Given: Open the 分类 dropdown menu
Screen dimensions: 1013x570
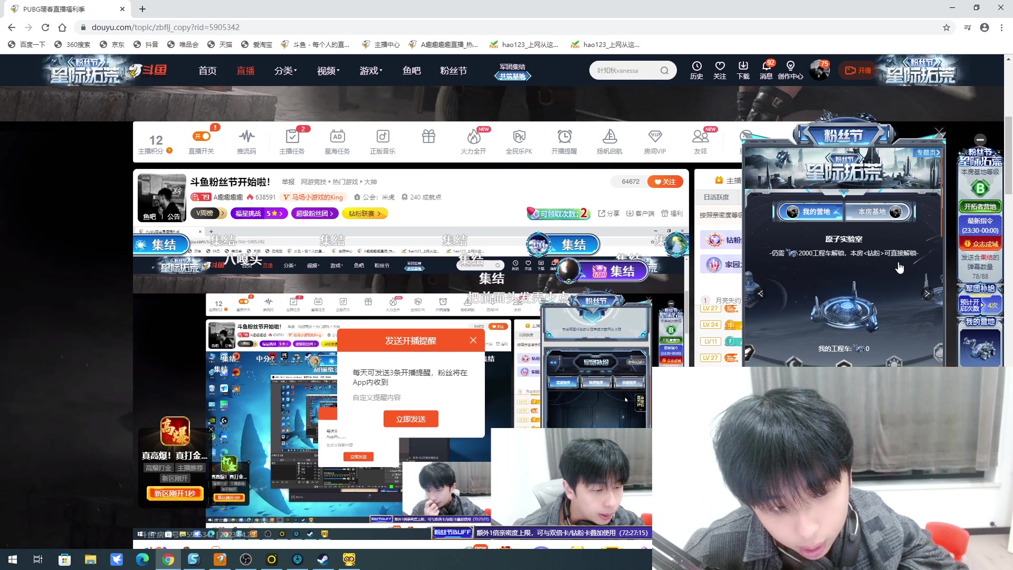Looking at the screenshot, I should [x=285, y=71].
